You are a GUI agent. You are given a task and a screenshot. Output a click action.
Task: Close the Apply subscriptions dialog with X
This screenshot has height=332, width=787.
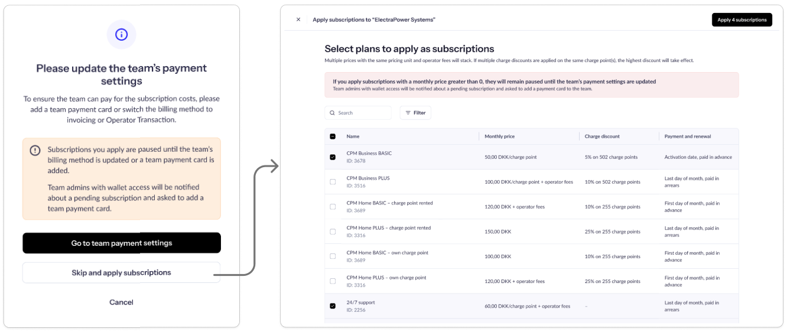(x=298, y=19)
